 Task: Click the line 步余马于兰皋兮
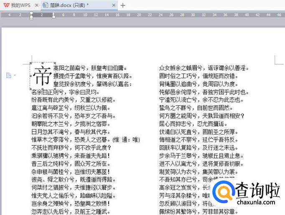click(178, 156)
